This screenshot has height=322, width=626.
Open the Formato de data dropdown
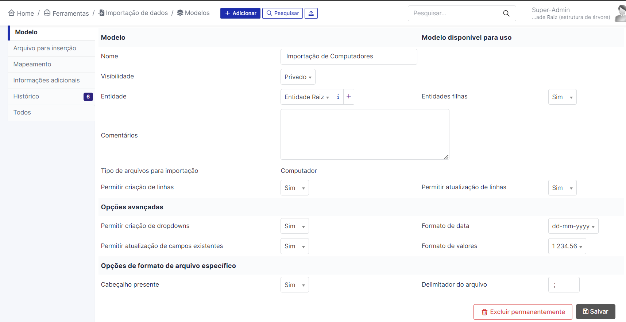(573, 226)
